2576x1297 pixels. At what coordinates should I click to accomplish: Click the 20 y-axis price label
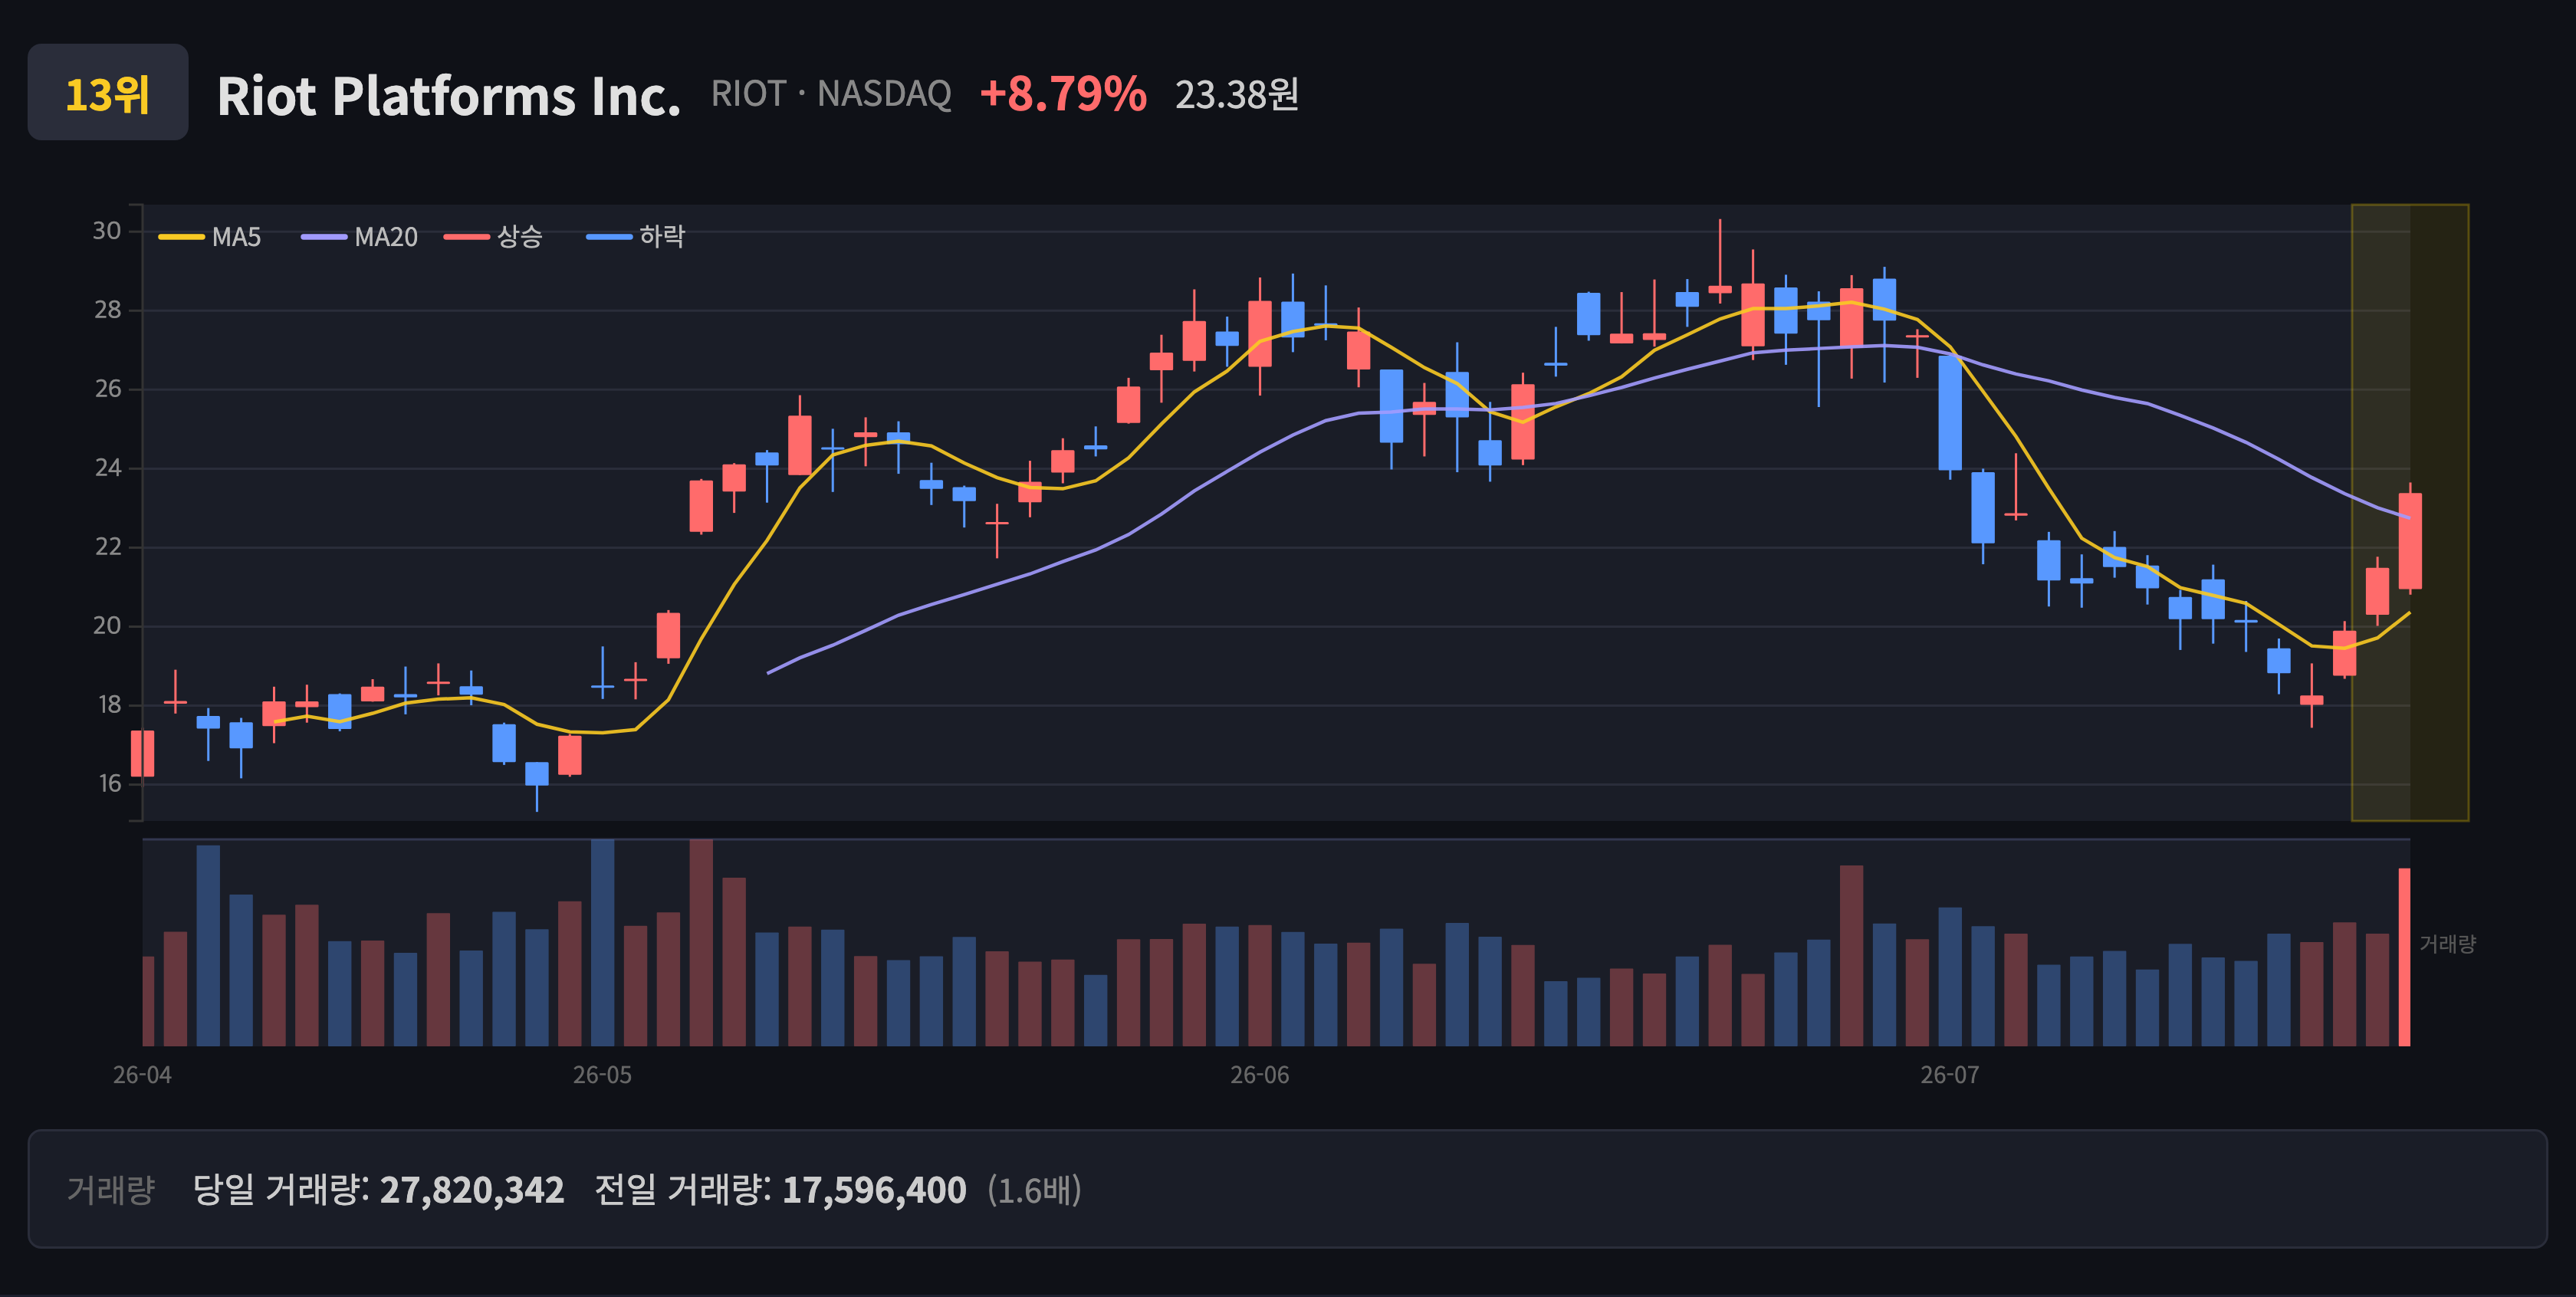point(107,626)
